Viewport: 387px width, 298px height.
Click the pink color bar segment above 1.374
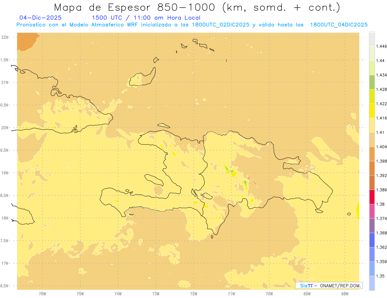pyautogui.click(x=372, y=211)
